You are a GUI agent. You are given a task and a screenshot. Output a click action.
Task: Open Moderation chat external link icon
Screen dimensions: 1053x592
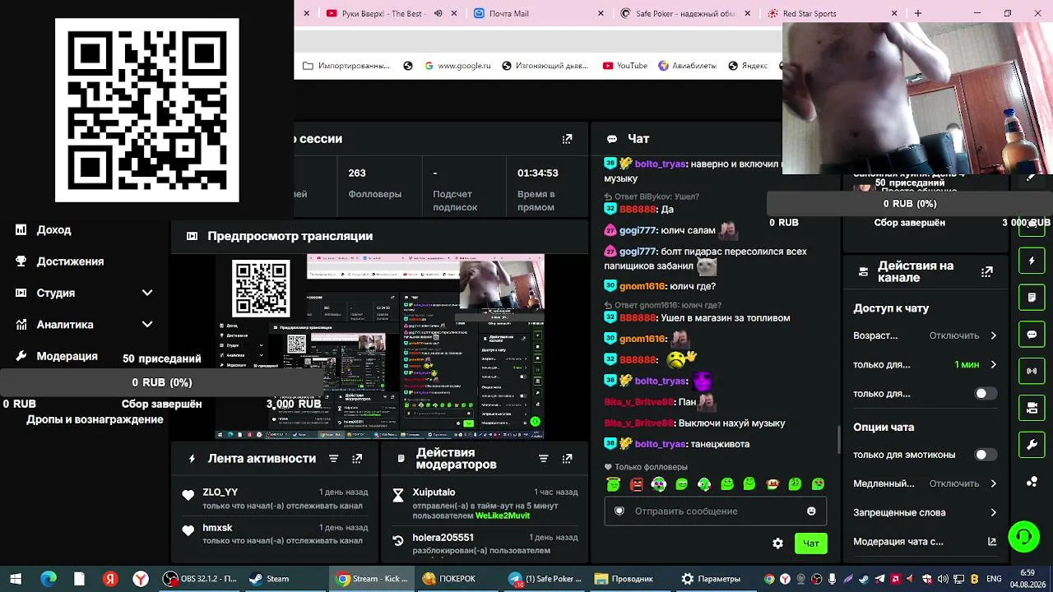click(x=992, y=542)
